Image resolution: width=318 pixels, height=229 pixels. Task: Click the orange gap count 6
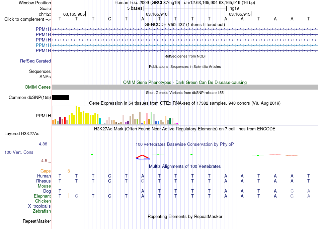69,171
